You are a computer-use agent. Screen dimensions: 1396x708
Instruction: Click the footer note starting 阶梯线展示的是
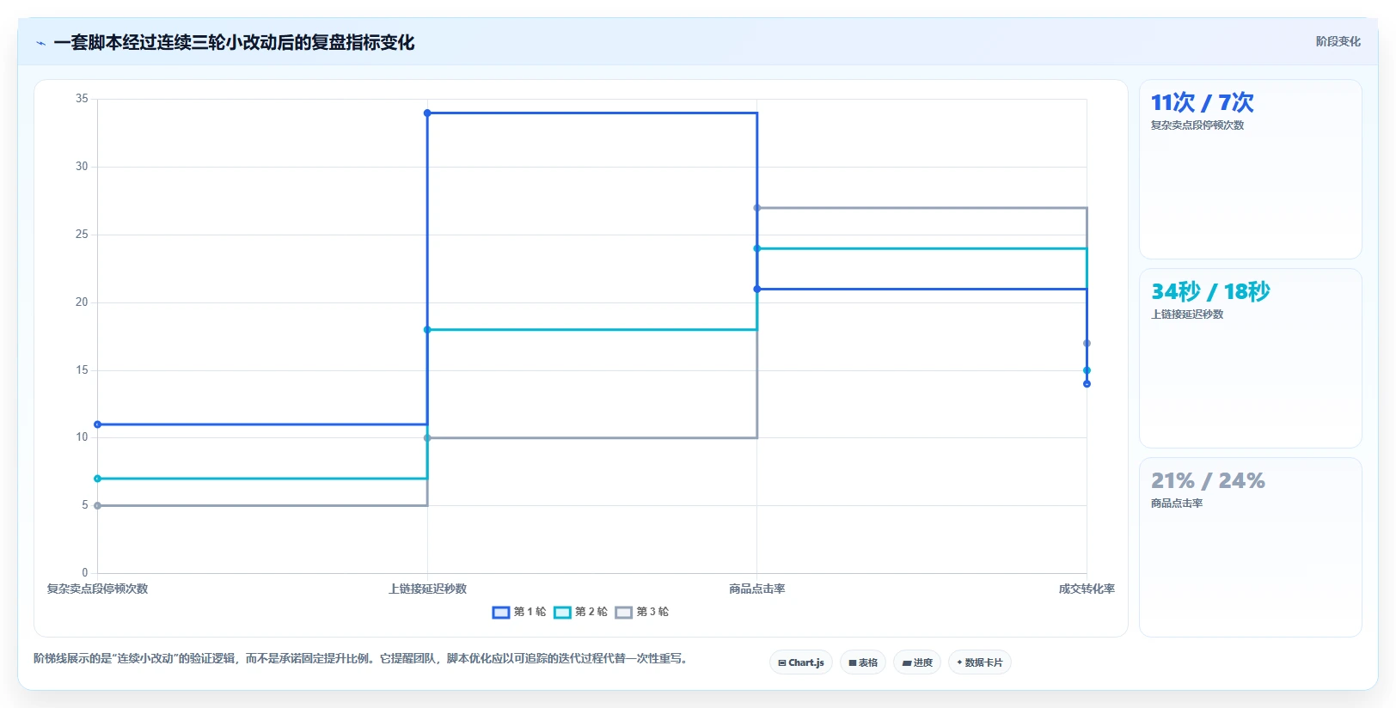(x=362, y=659)
